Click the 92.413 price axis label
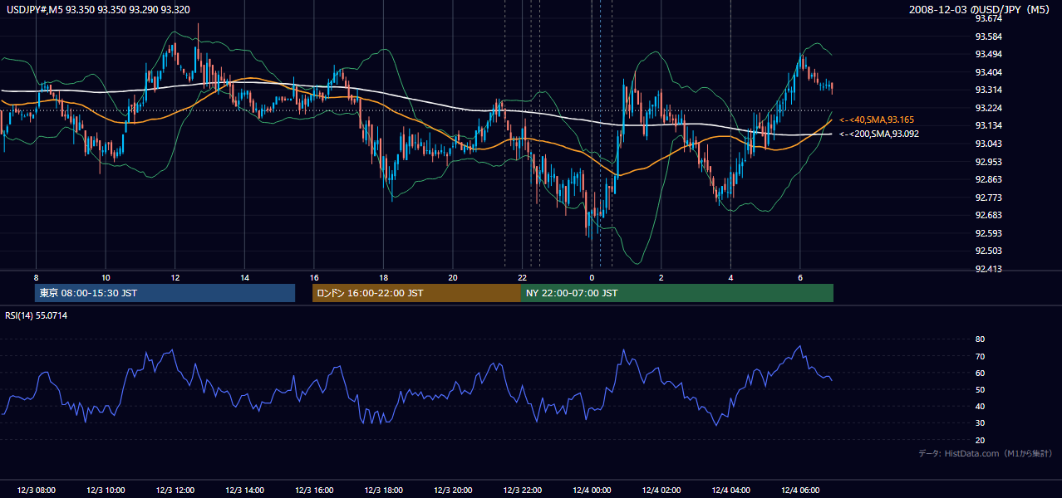This screenshot has height=498, width=1062. pos(989,269)
